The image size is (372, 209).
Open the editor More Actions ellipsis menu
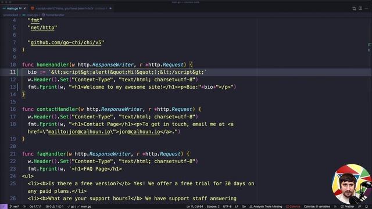pyautogui.click(x=367, y=8)
